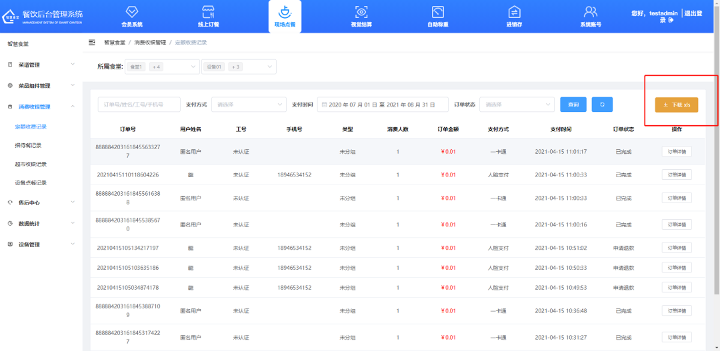The width and height of the screenshot is (720, 351).
Task: Click the 查询 search button
Action: 573,105
